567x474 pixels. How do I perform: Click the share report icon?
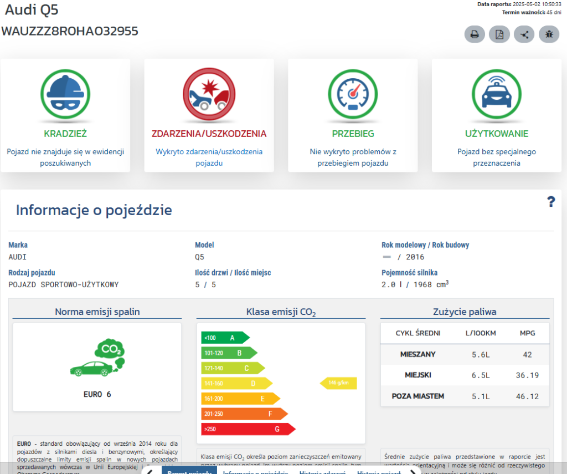click(524, 34)
